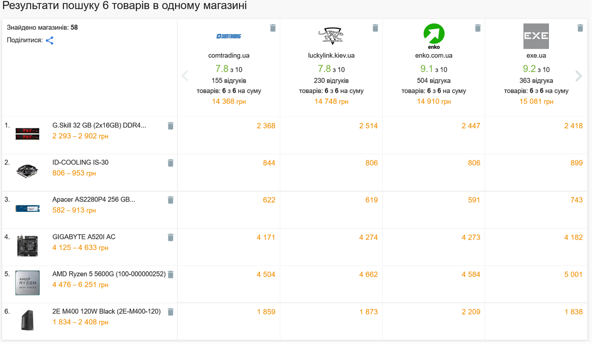Open the Comtrading store logo
Image resolution: width=593 pixels, height=344 pixels.
[x=229, y=36]
